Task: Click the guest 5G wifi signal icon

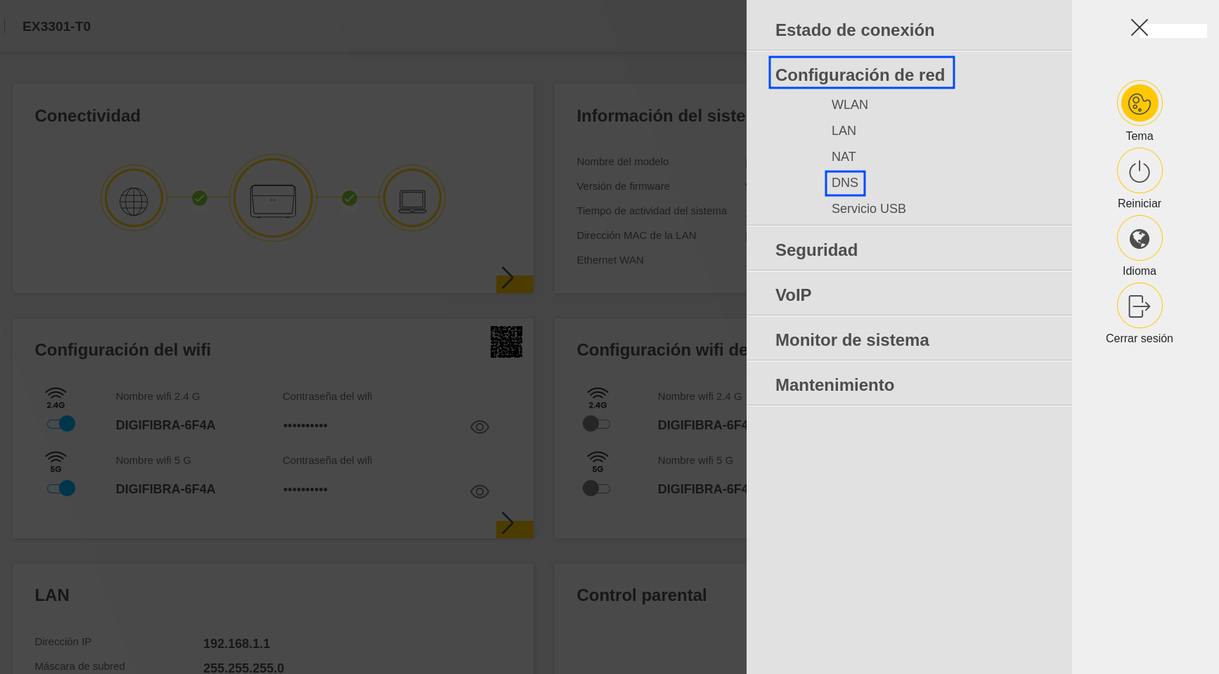Action: click(598, 462)
